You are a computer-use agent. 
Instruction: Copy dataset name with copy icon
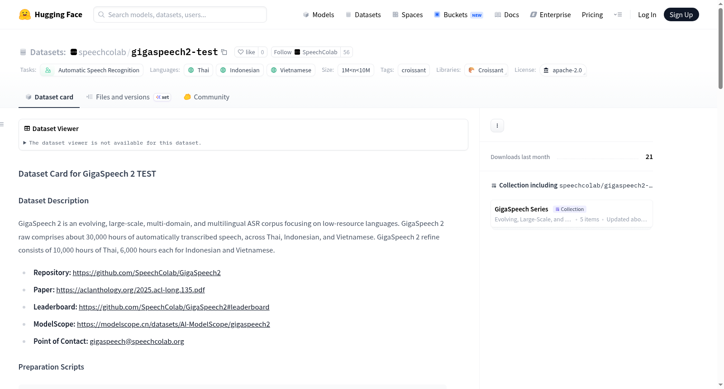(224, 52)
